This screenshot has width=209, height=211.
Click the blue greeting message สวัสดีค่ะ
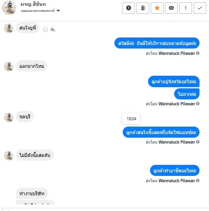coord(157,43)
